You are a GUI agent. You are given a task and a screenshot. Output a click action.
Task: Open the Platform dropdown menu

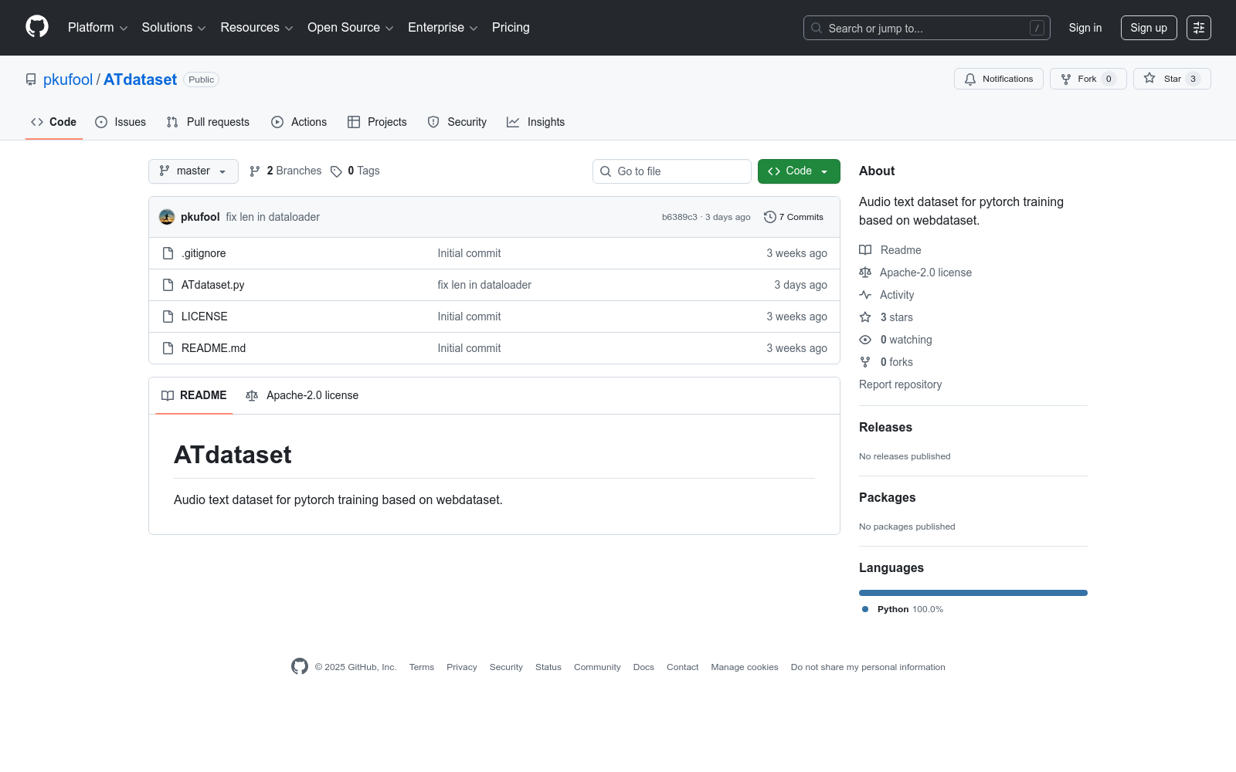point(97,28)
